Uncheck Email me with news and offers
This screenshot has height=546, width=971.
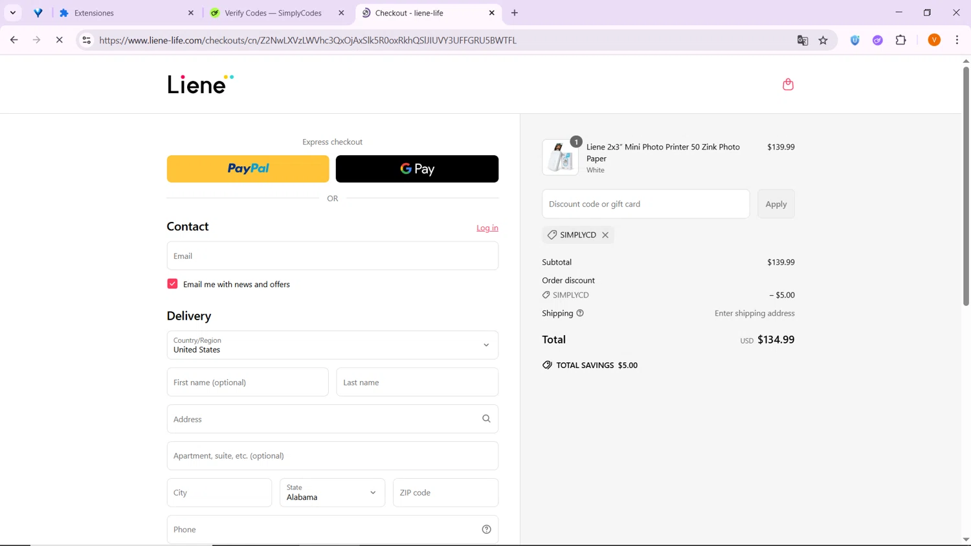172,284
